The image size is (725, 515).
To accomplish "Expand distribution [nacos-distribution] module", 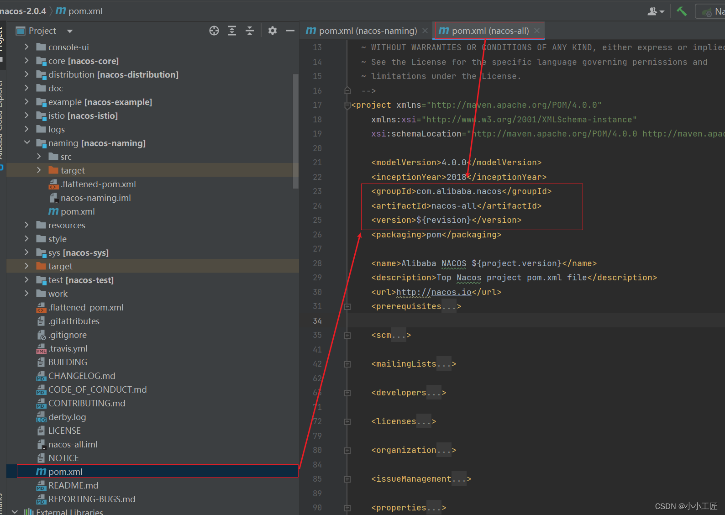I will pos(26,74).
